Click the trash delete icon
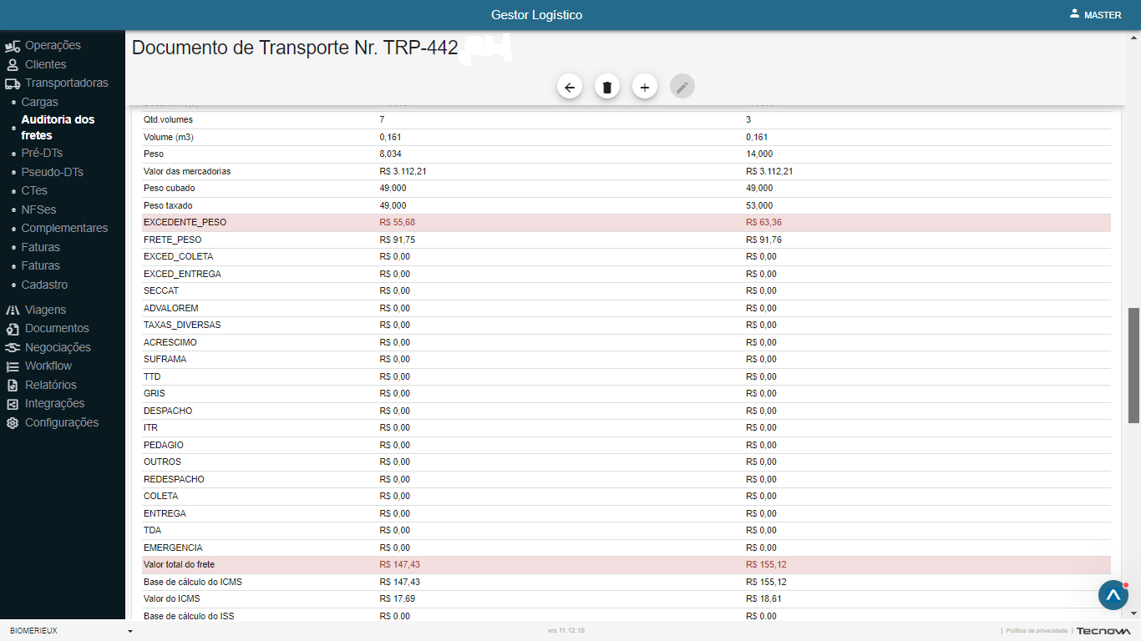1141x641 pixels. (x=607, y=87)
